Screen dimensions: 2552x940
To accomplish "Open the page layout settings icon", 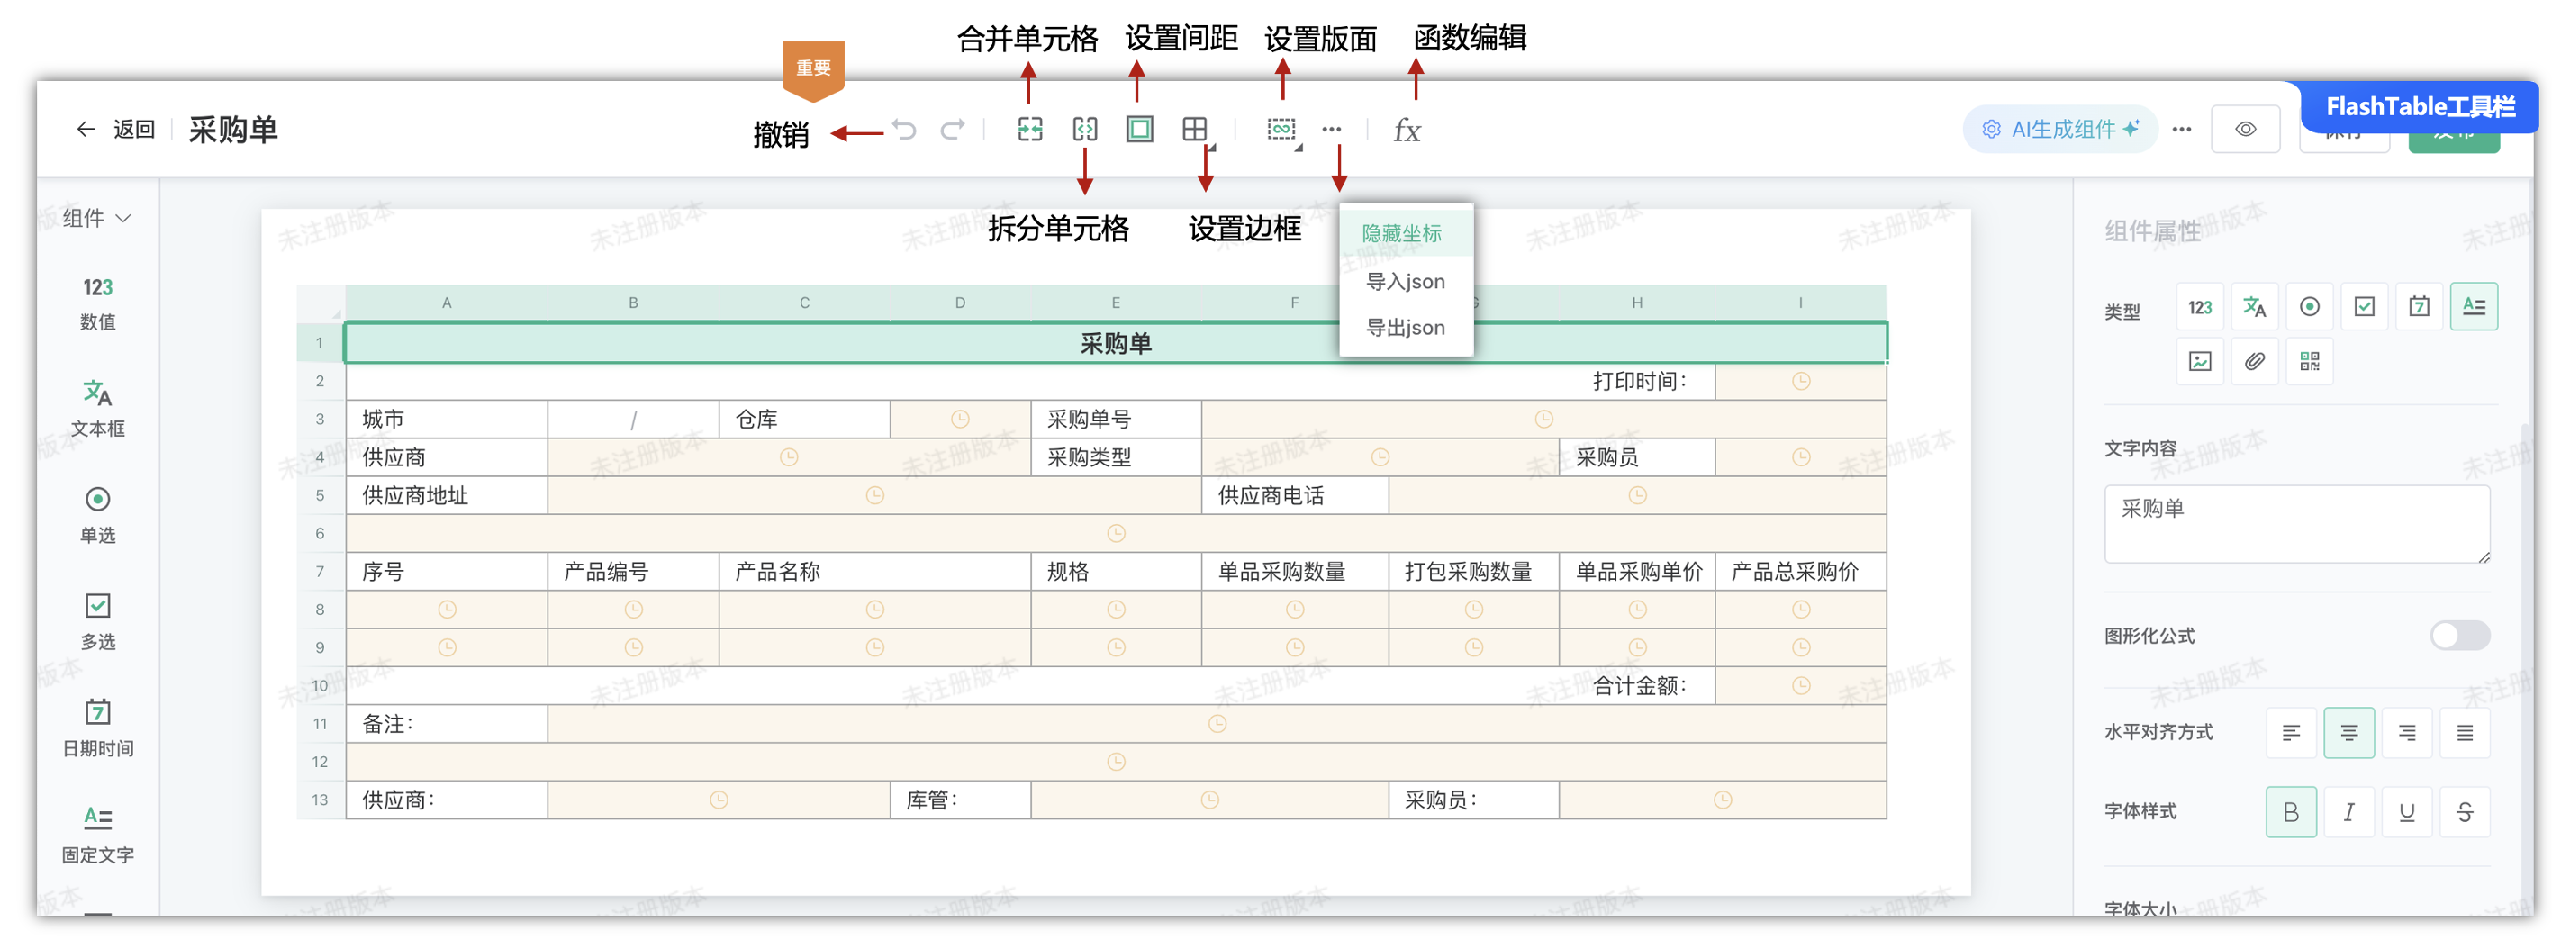I will click(x=1281, y=130).
